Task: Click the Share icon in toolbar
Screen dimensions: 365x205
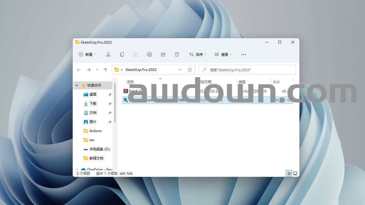Action: tap(163, 54)
